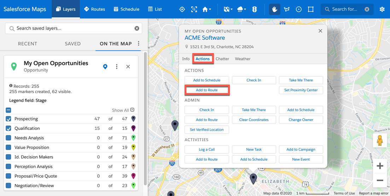Viewport: 390px width, 196px height.
Task: Click New Task button
Action: pos(254,150)
